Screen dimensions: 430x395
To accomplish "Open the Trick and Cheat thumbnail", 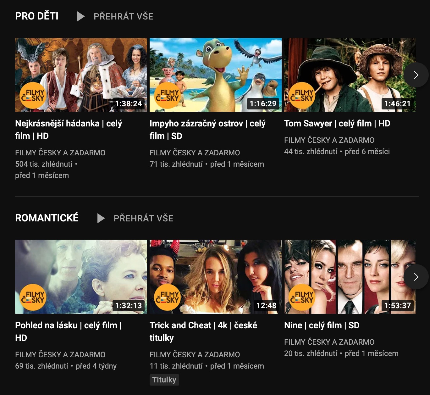I will pyautogui.click(x=216, y=277).
